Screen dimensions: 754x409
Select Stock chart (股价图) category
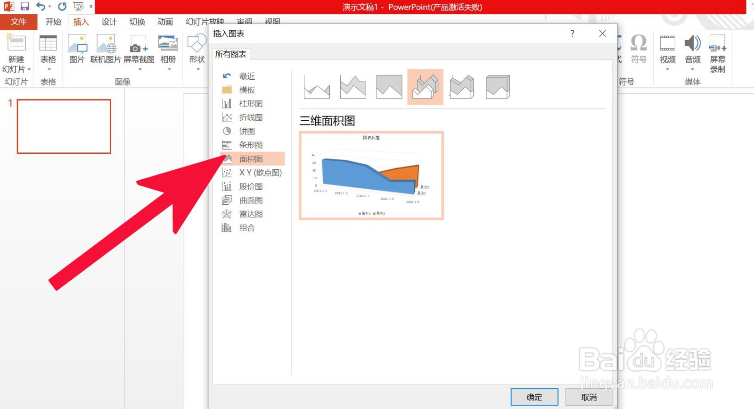(x=253, y=186)
